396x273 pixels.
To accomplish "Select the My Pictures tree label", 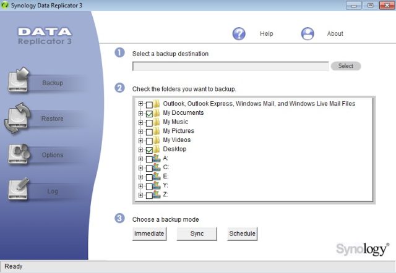I will pos(179,131).
